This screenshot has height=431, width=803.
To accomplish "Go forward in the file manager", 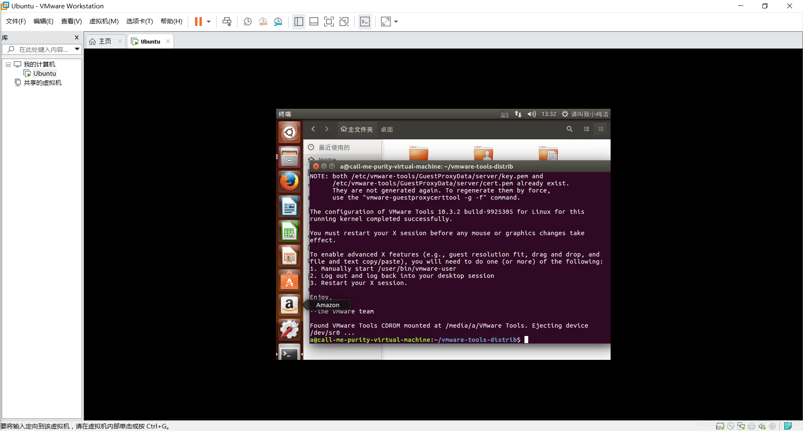I will click(x=327, y=129).
